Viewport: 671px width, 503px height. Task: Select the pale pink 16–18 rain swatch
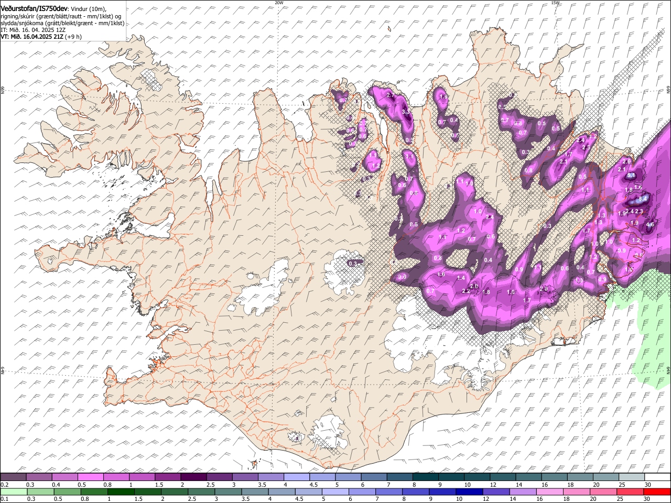pyautogui.click(x=549, y=491)
